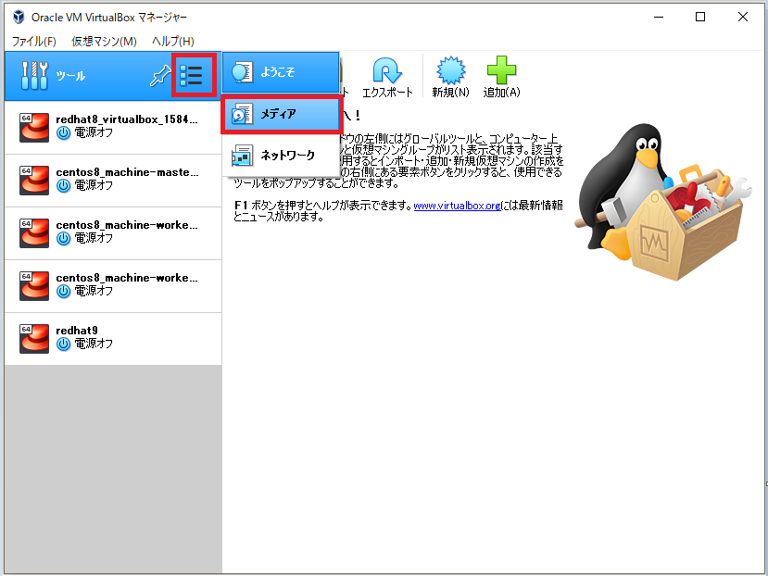The height and width of the screenshot is (576, 768).
Task: Click the ようこそ balloon icon
Action: coord(242,72)
